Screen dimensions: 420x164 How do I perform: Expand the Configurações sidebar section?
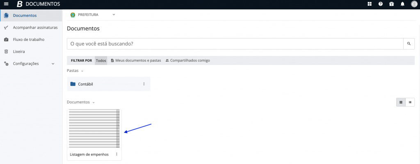pyautogui.click(x=53, y=64)
